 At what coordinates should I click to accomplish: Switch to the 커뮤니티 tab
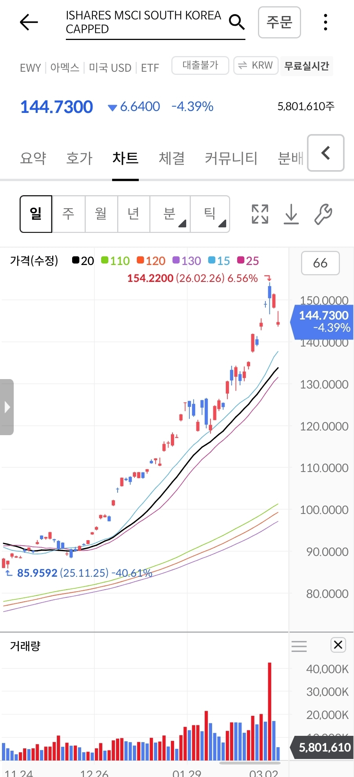click(x=231, y=158)
